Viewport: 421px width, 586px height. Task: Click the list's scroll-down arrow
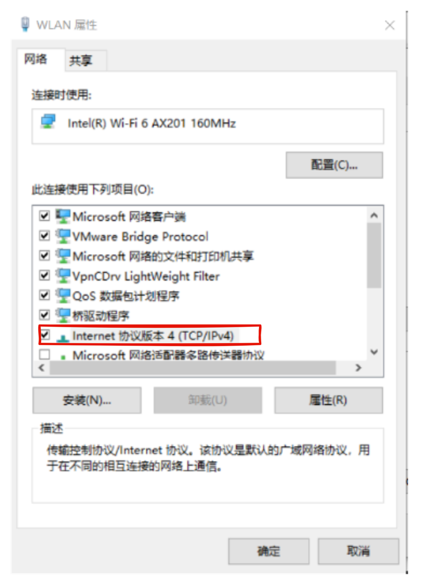click(x=374, y=352)
